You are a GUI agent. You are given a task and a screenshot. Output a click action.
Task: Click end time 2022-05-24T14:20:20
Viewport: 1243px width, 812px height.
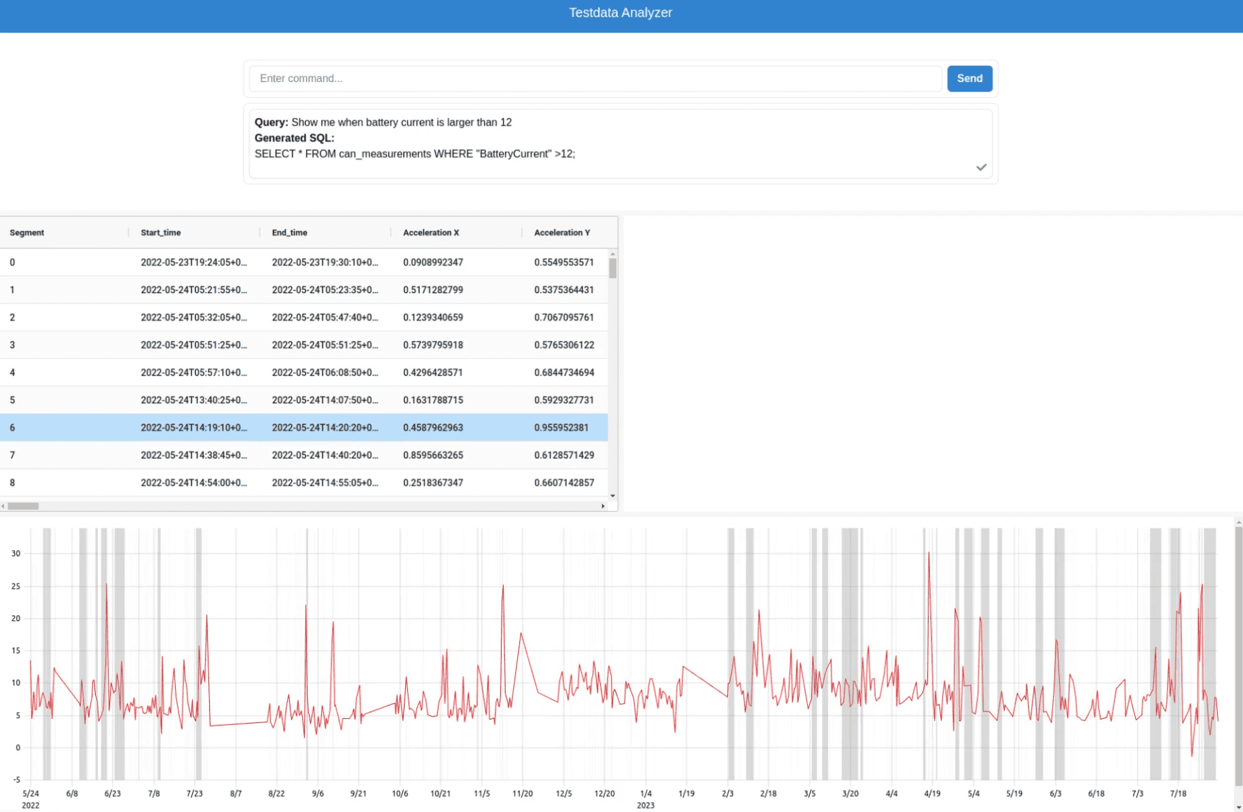click(325, 428)
